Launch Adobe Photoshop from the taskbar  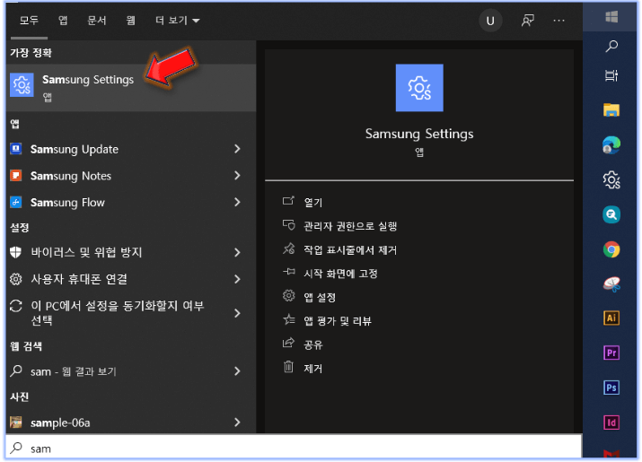click(611, 388)
